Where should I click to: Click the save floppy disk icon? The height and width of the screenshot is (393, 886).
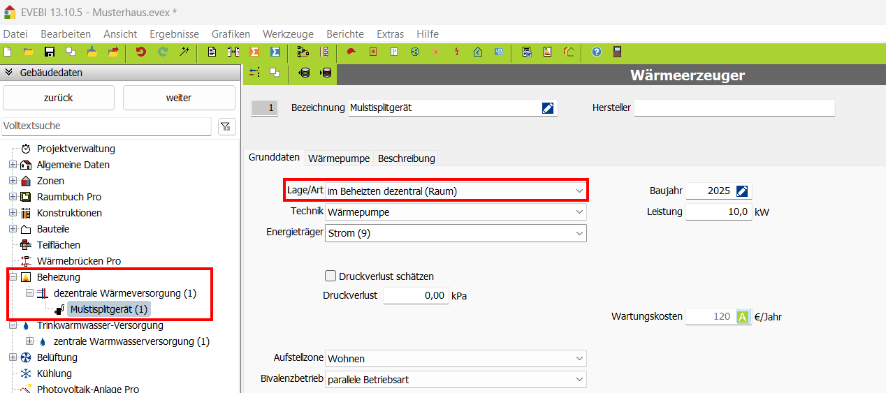coord(50,52)
